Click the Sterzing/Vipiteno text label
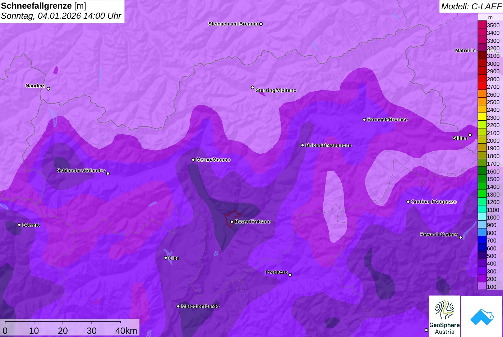The image size is (503, 337). point(276,91)
